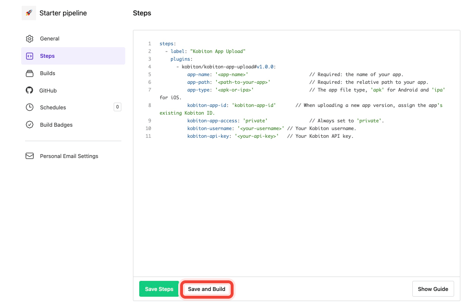This screenshot has height=303, width=471.
Task: Click the Builds stack icon
Action: pos(29,73)
